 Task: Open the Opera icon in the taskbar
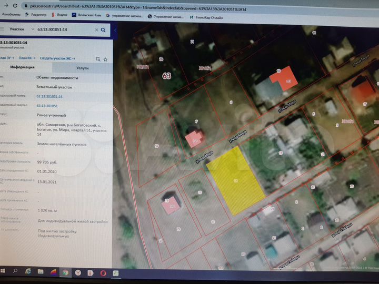tap(103, 273)
